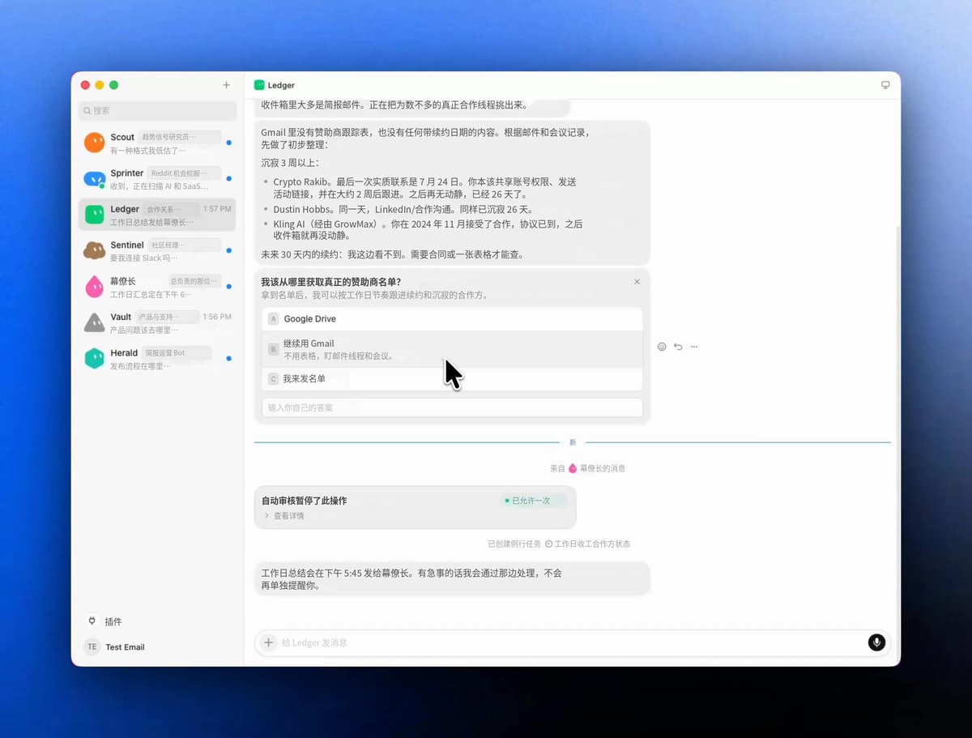Click the 输入你自己的答案 custom answer field
Image resolution: width=972 pixels, height=738 pixels.
point(452,407)
